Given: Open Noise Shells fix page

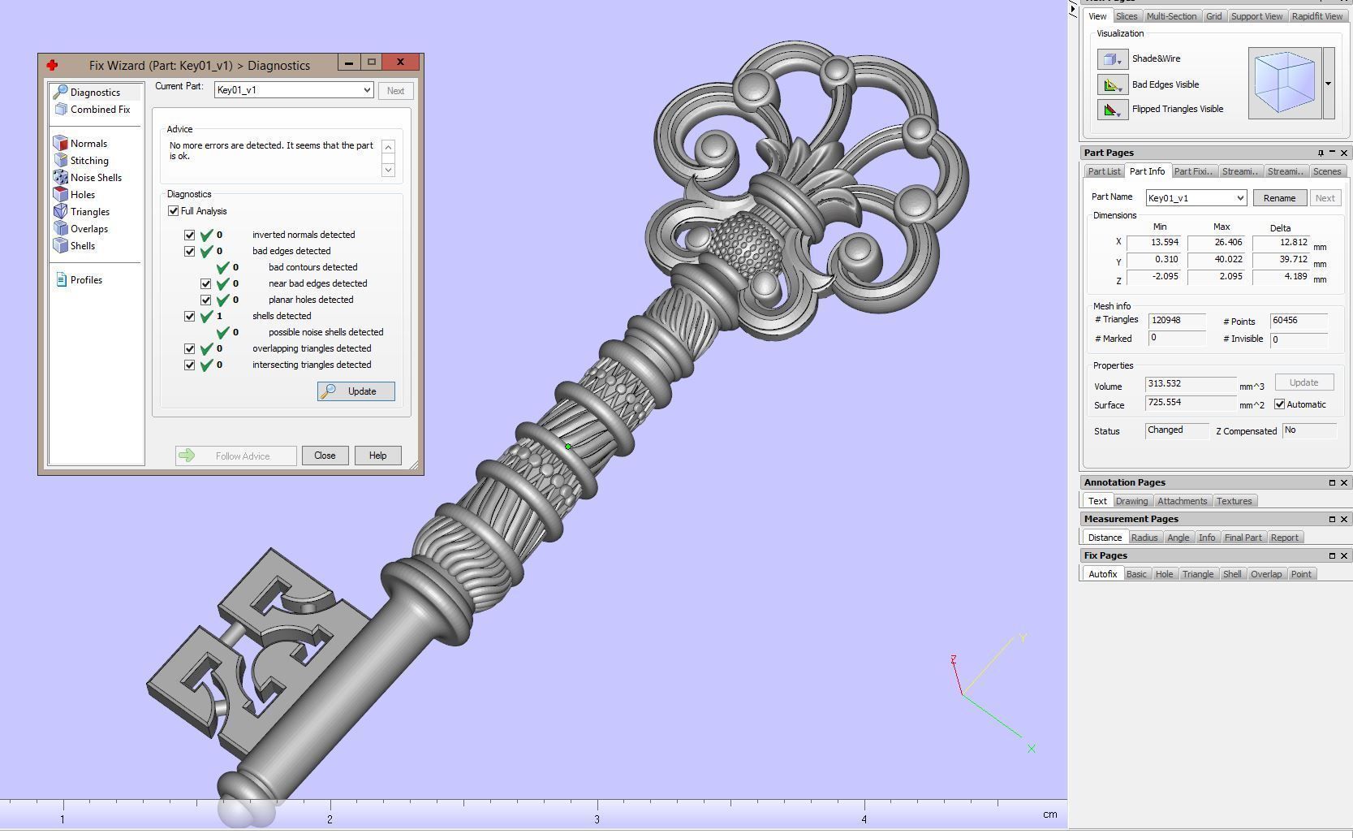Looking at the screenshot, I should [x=61, y=178].
